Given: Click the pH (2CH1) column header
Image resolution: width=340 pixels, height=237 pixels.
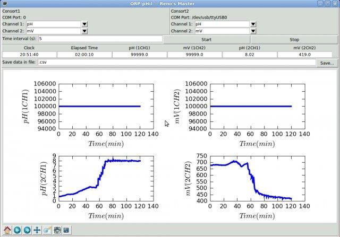Looking at the screenshot, I should (250, 48).
